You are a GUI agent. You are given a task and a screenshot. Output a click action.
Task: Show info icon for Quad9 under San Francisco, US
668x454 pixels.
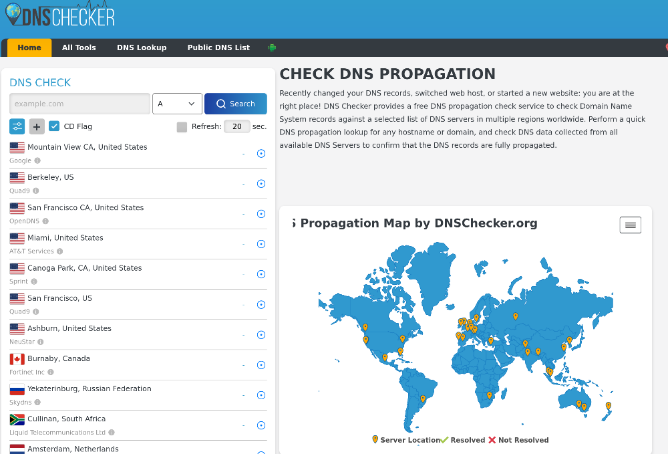(x=36, y=312)
